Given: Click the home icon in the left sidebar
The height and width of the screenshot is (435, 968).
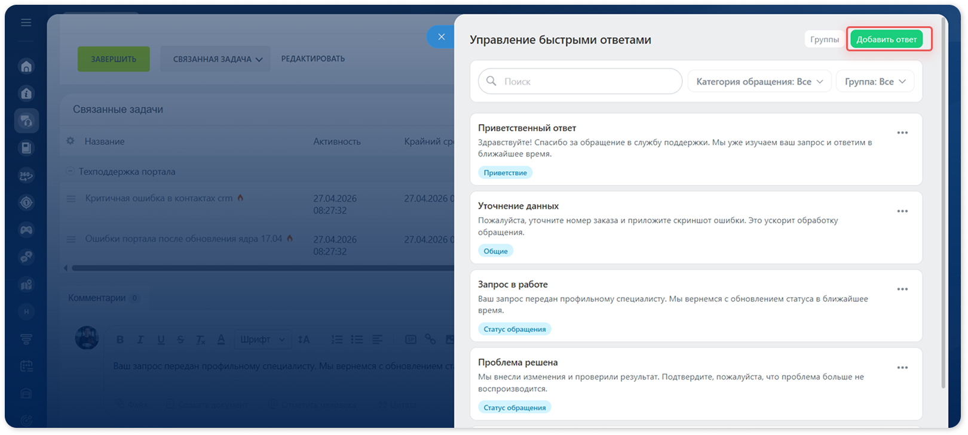Looking at the screenshot, I should (26, 66).
